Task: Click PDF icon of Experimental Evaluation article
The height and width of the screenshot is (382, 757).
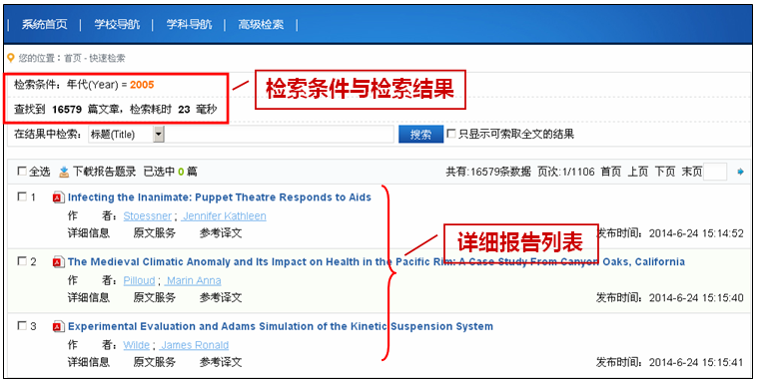Action: [58, 326]
